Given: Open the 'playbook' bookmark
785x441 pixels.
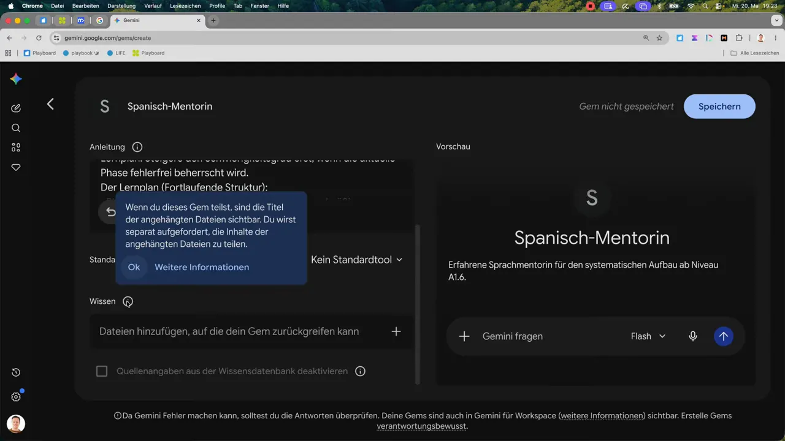Looking at the screenshot, I should tap(81, 53).
